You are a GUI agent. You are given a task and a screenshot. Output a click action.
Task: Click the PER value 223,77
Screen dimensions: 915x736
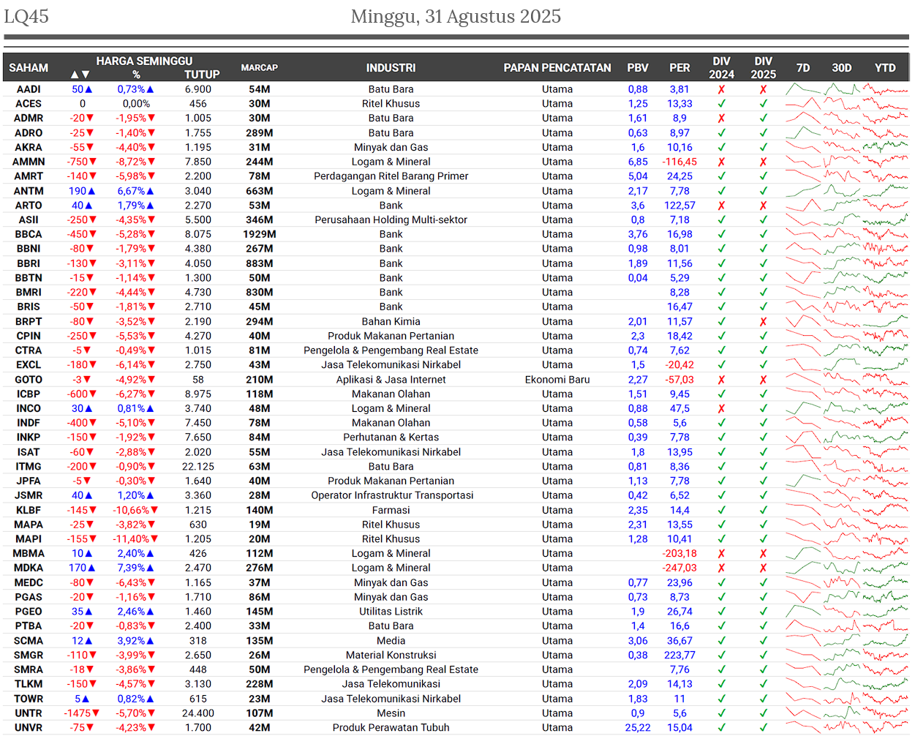click(679, 655)
